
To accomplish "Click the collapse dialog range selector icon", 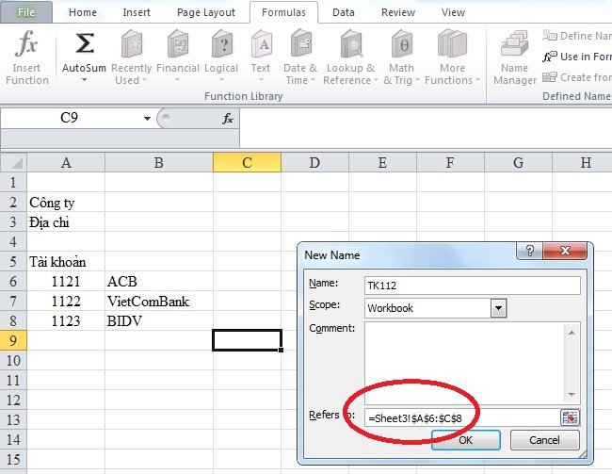I will click(571, 417).
